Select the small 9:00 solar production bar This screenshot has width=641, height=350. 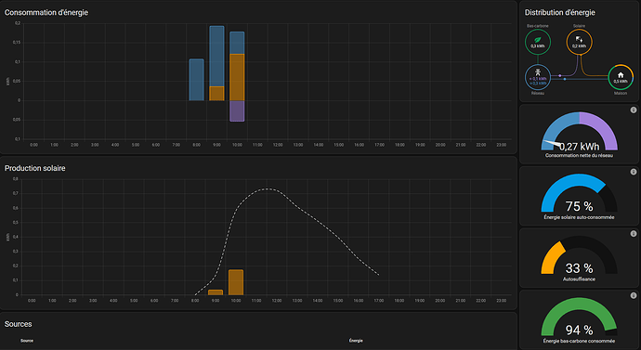(216, 292)
